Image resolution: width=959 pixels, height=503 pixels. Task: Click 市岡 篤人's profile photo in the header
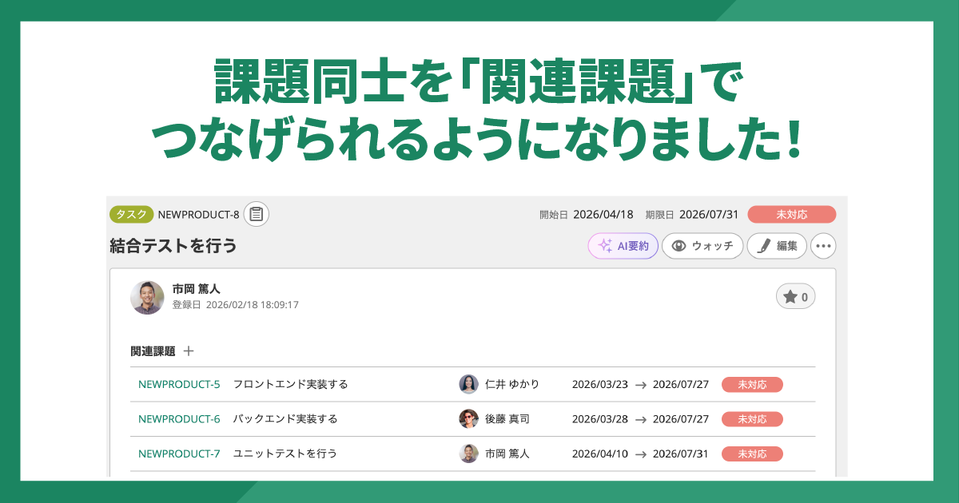click(147, 297)
